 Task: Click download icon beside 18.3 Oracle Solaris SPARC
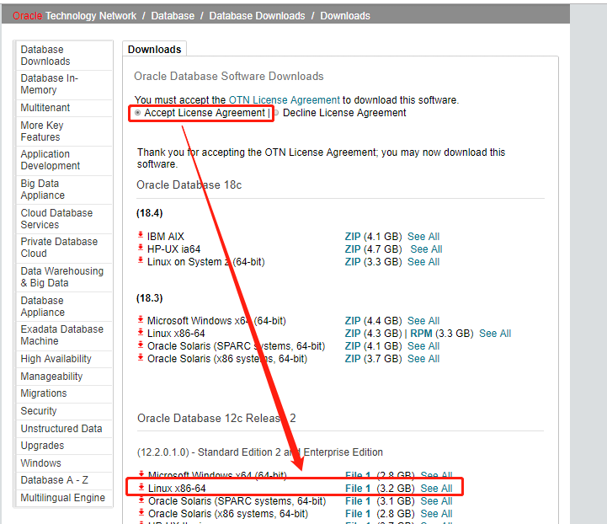click(x=141, y=345)
